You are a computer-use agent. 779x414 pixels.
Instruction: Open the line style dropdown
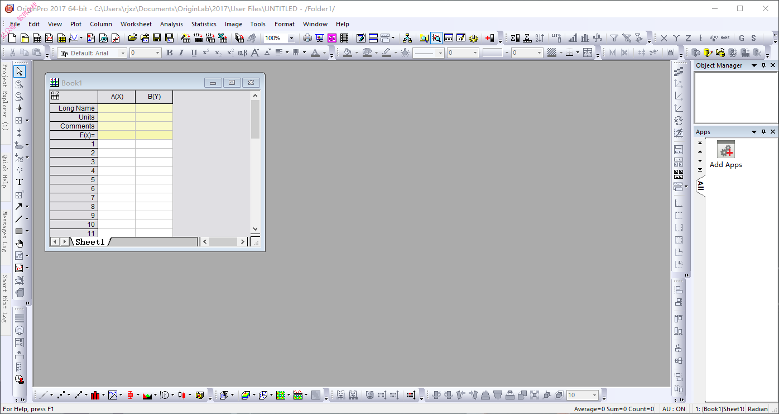tap(440, 53)
